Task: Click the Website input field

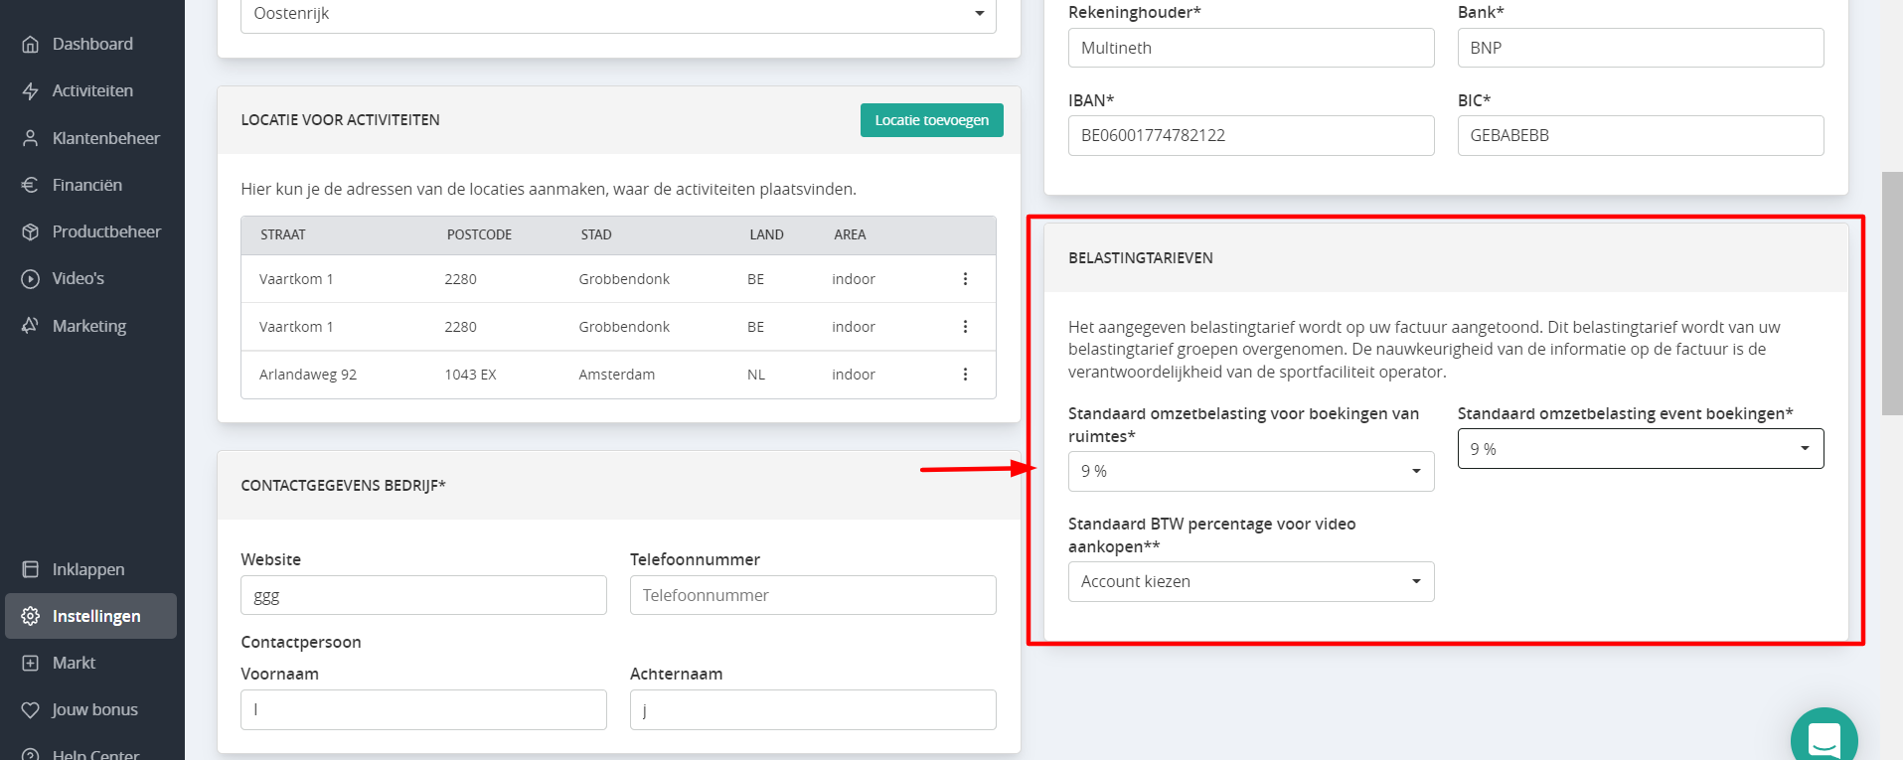Action: (423, 595)
